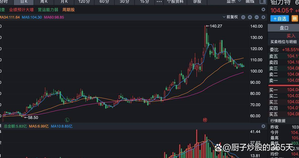Open the volume panel gear settings
The width and height of the screenshot is (299, 158).
point(263,126)
